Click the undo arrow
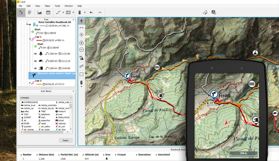This screenshot has width=279, height=161. tap(91, 12)
